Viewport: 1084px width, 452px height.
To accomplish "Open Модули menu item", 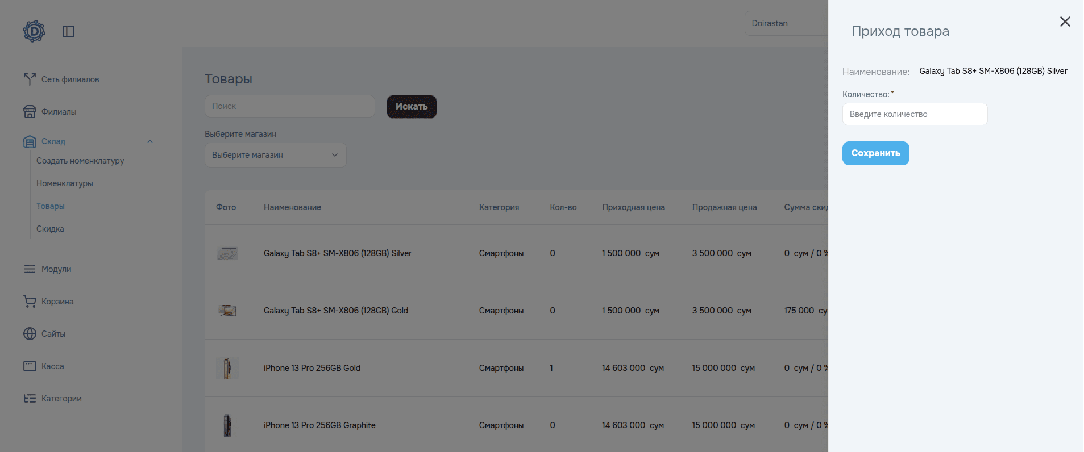I will 56,269.
